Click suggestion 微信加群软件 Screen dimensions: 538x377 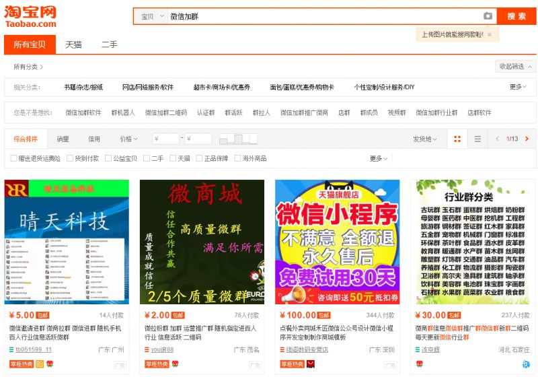83,112
